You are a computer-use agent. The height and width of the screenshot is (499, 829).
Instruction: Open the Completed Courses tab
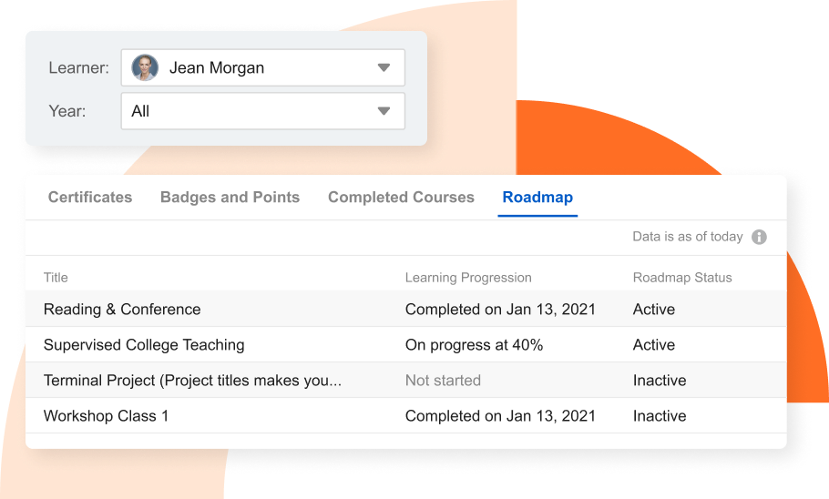pyautogui.click(x=401, y=198)
